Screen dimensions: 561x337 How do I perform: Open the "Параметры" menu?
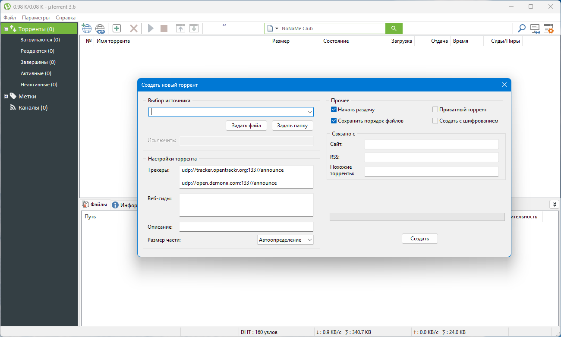coord(36,18)
